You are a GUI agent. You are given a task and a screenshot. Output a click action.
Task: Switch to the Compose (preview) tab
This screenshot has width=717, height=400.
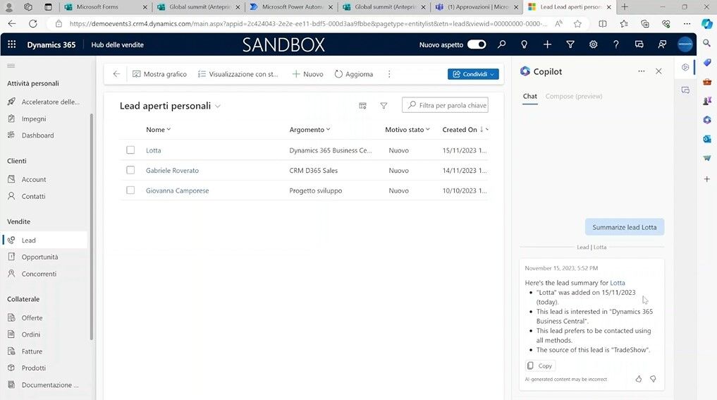coord(573,96)
